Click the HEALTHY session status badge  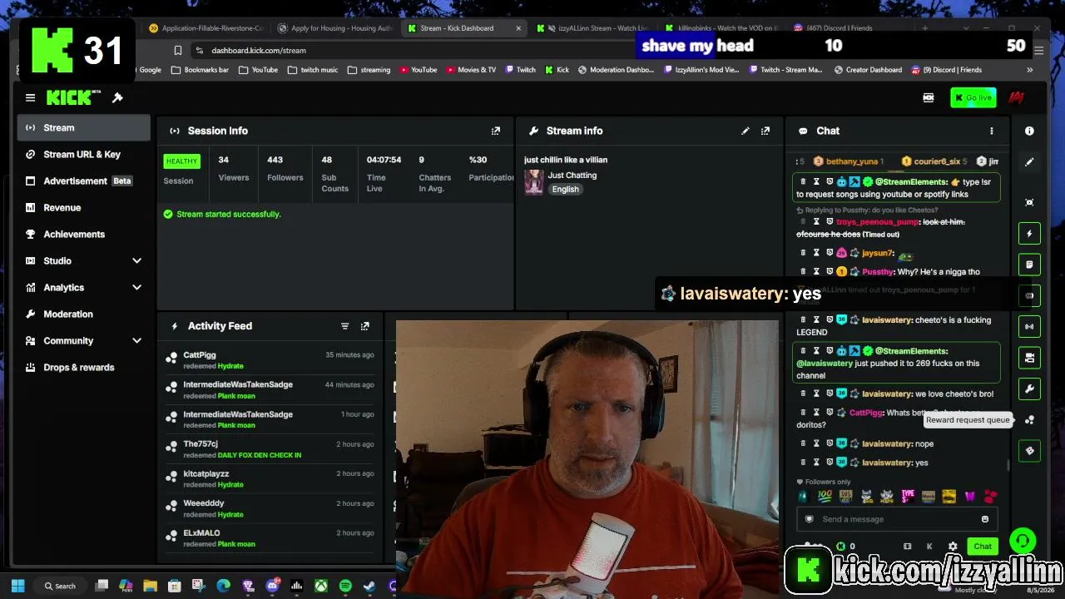pyautogui.click(x=181, y=161)
